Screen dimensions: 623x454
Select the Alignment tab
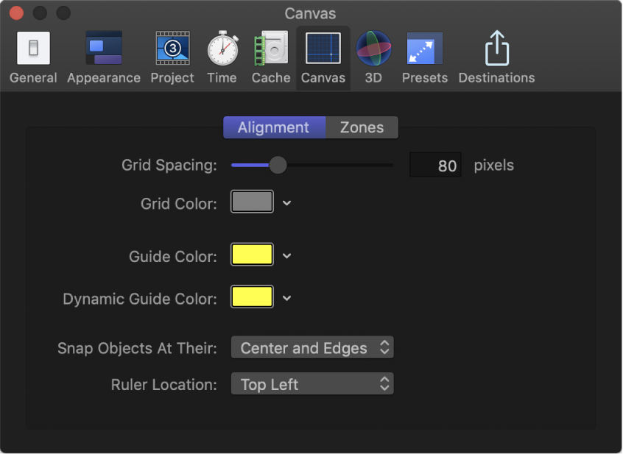pos(274,127)
